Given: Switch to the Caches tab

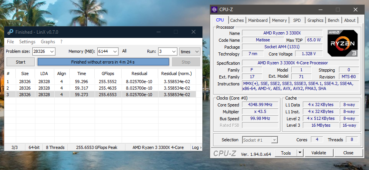Looking at the screenshot, I should tap(237, 20).
